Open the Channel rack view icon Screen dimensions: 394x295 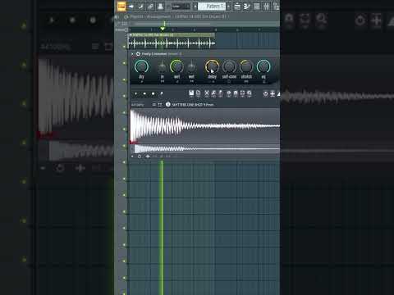tap(257, 7)
